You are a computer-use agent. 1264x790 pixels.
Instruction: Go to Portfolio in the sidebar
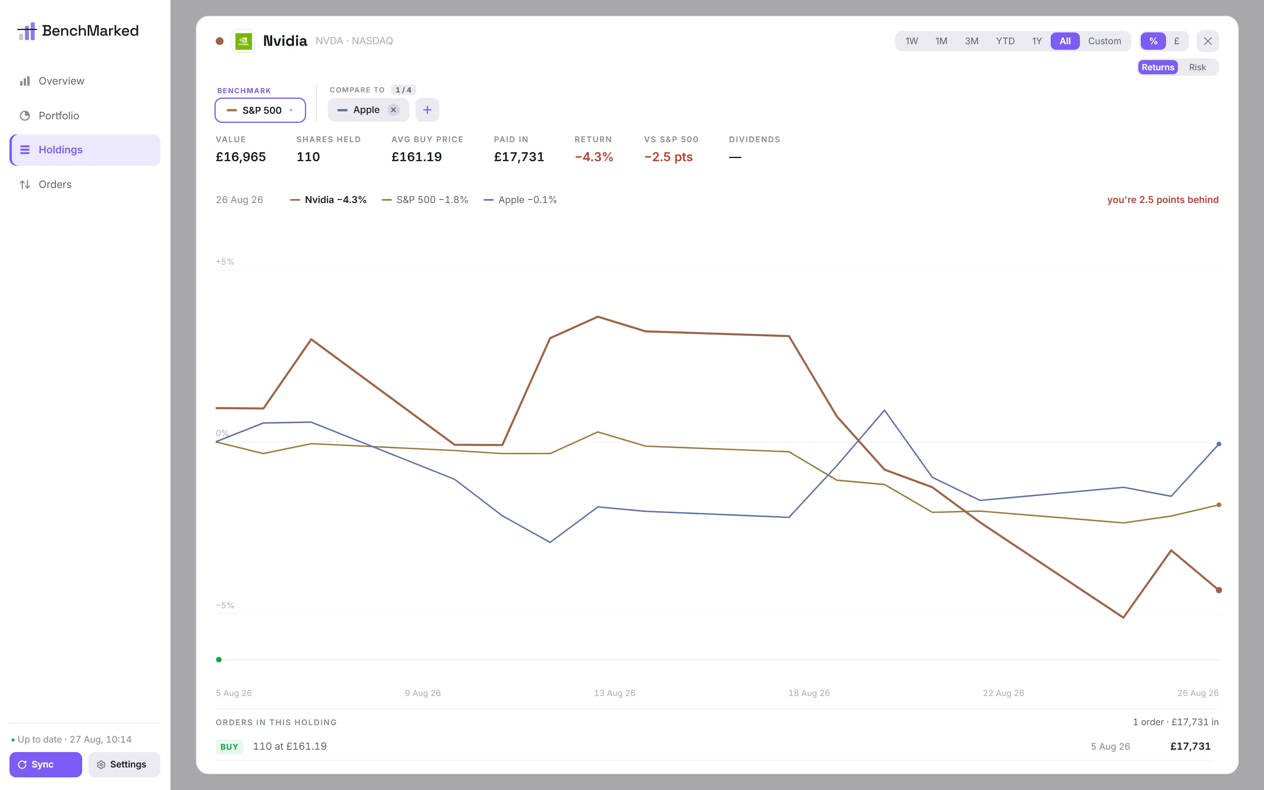click(85, 115)
